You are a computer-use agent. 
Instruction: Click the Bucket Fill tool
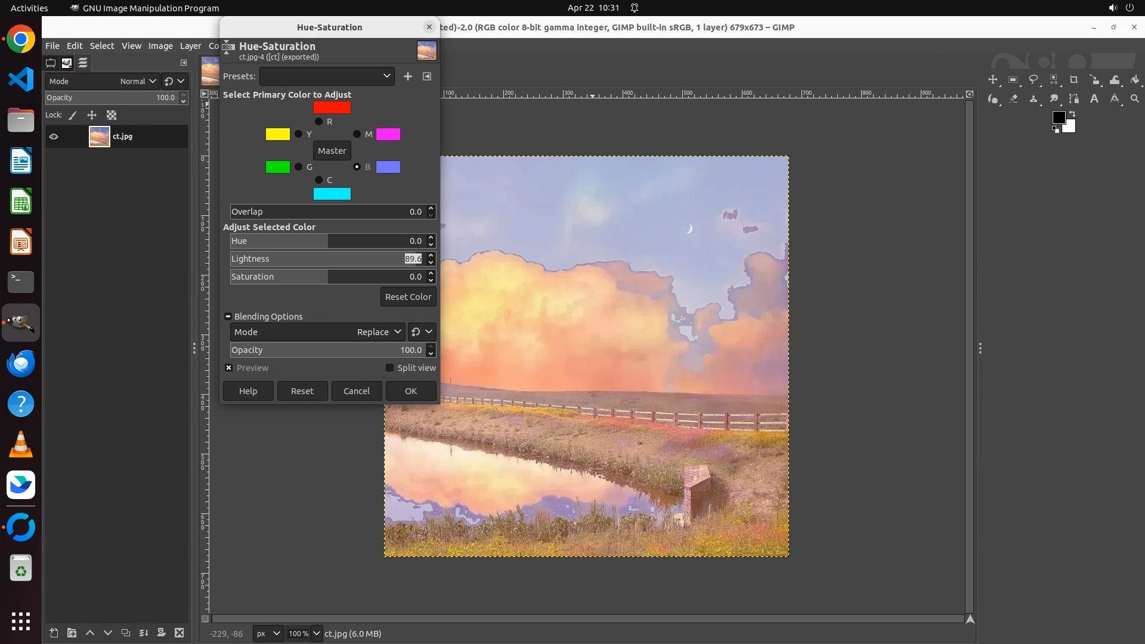[1135, 80]
